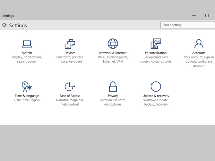215x161 pixels.
Task: Click 'Wi-Fi, airplane mode, Ethernet, VPN' text
Action: tap(113, 59)
